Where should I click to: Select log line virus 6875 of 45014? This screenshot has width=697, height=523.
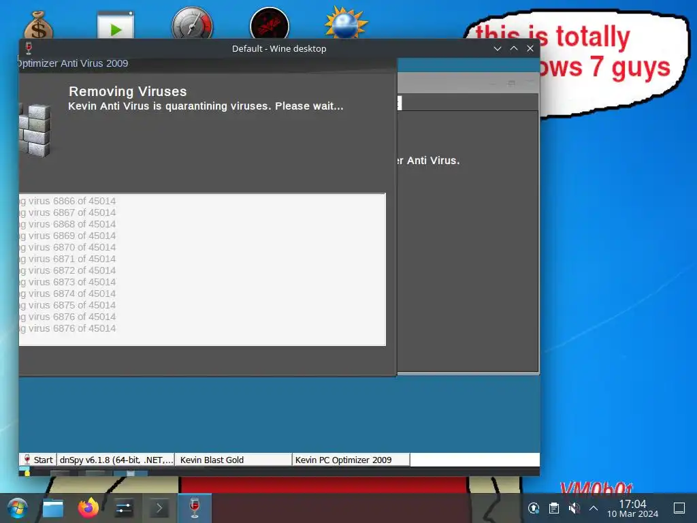67,305
